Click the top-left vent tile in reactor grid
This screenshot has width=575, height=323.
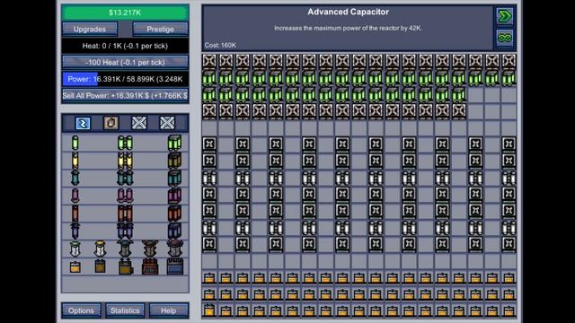[209, 61]
